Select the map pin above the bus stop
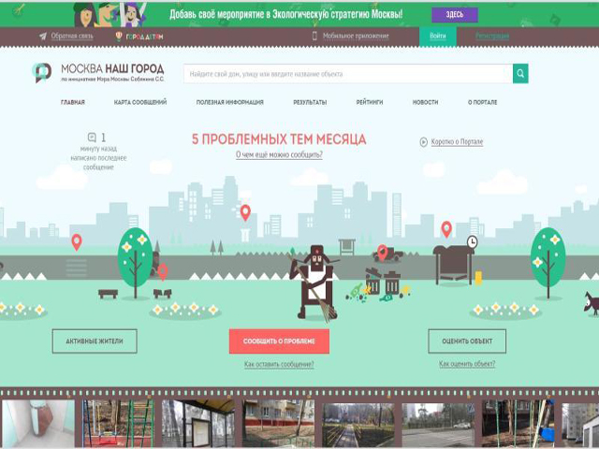 446,228
